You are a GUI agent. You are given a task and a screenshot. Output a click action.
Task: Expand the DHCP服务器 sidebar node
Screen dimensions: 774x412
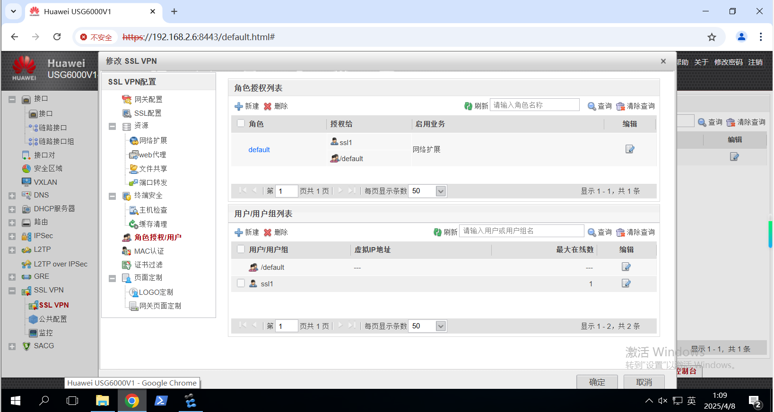pyautogui.click(x=12, y=209)
